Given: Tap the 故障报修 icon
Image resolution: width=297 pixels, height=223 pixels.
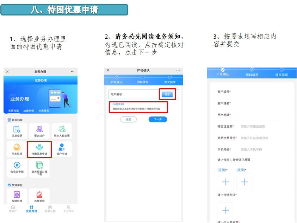Looking at the screenshot, I should [x=17, y=195].
